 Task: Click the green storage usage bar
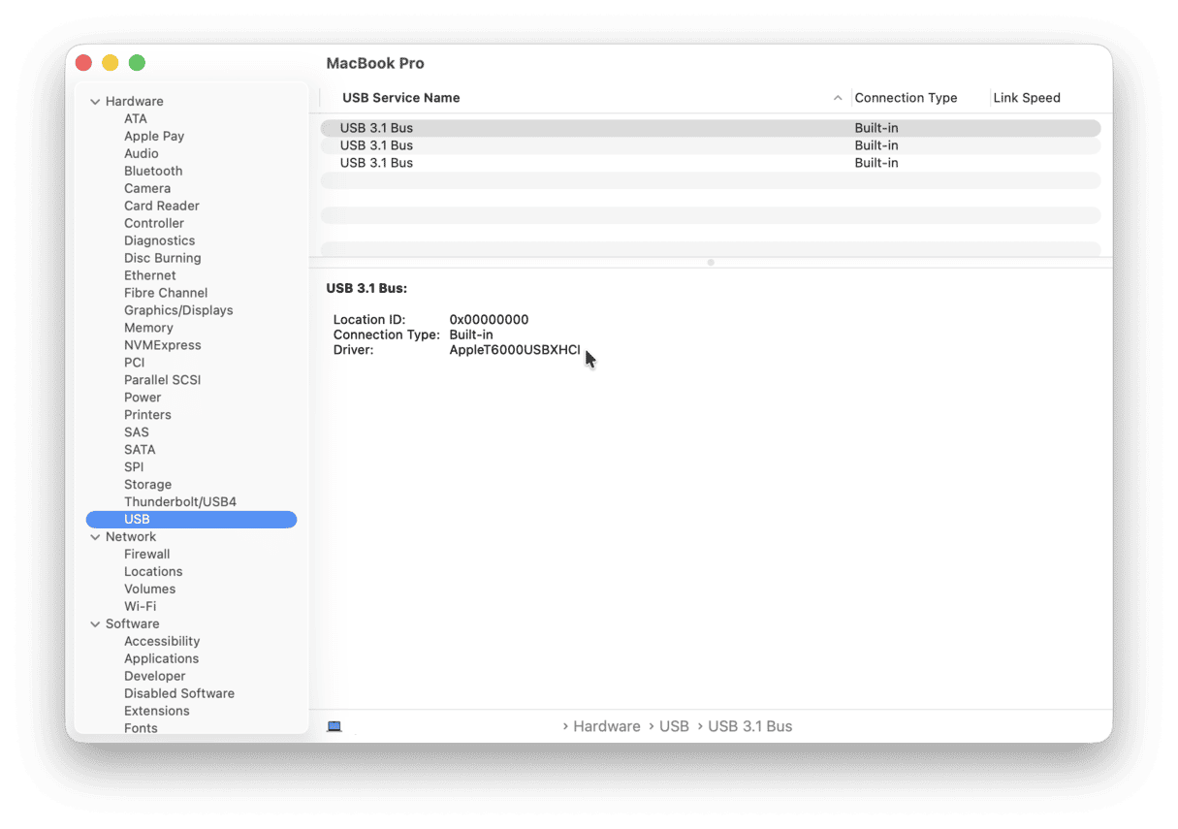(451, 725)
